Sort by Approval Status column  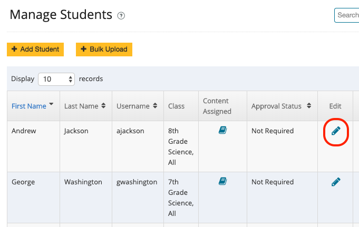pos(307,106)
